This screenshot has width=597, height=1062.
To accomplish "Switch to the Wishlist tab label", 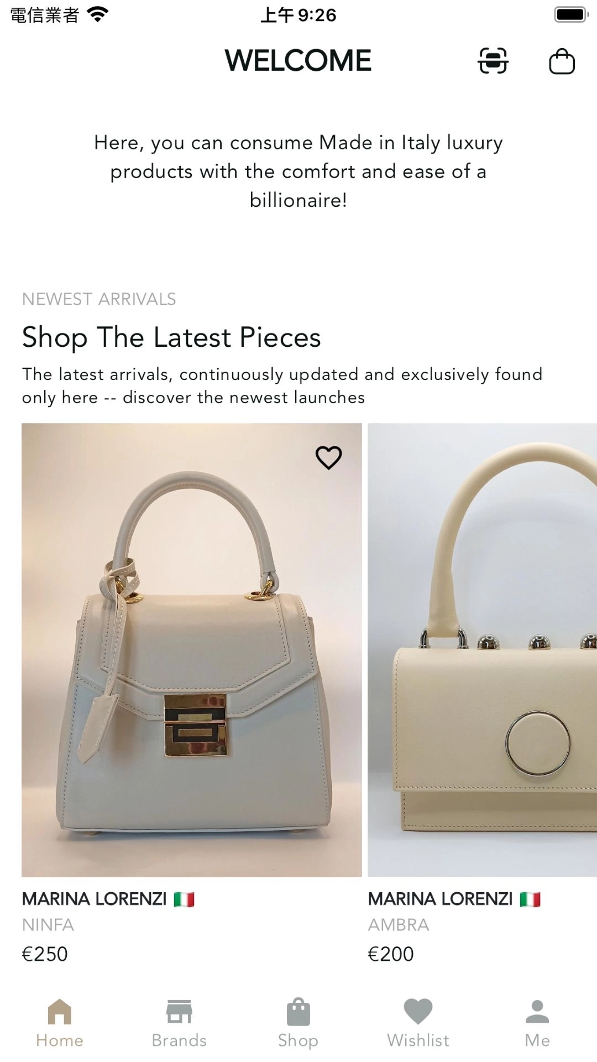I will coord(418,1040).
